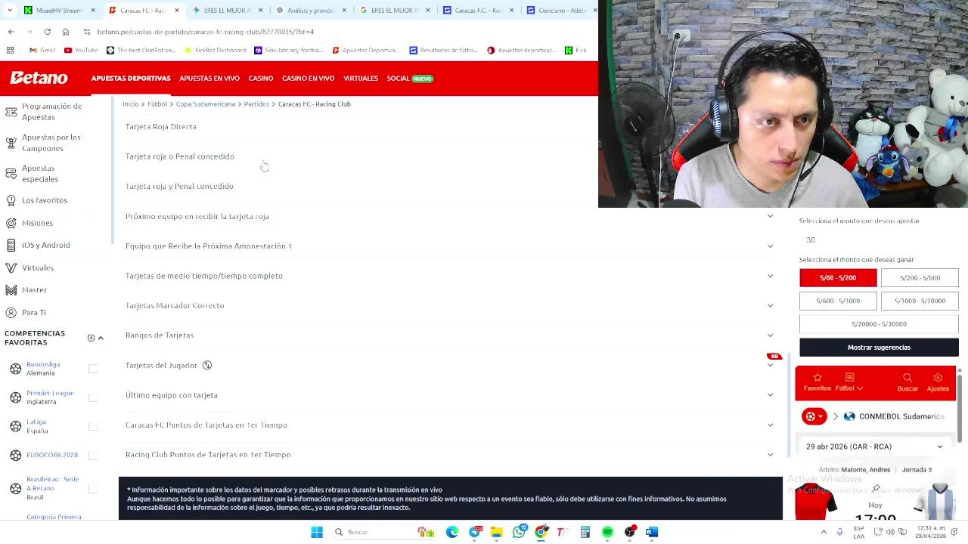Open the red sport selector dropdown in match widget
Viewport: 968px width, 544px height.
coord(814,416)
